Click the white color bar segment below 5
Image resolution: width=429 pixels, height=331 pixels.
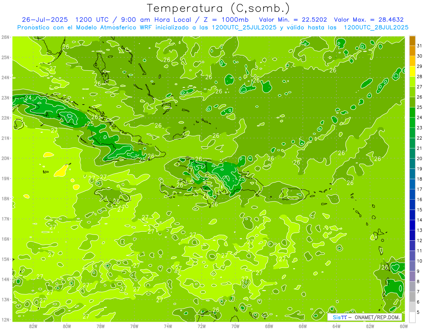click(412, 317)
